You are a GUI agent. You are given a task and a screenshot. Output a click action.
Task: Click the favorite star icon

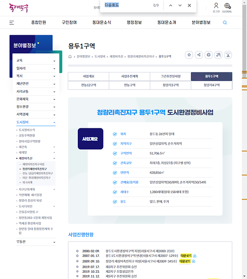click(189, 55)
